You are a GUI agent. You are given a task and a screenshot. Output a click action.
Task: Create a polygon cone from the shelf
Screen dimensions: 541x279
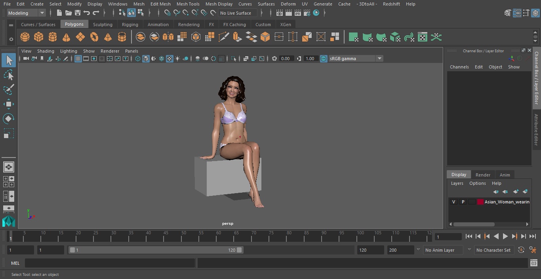[x=67, y=37]
